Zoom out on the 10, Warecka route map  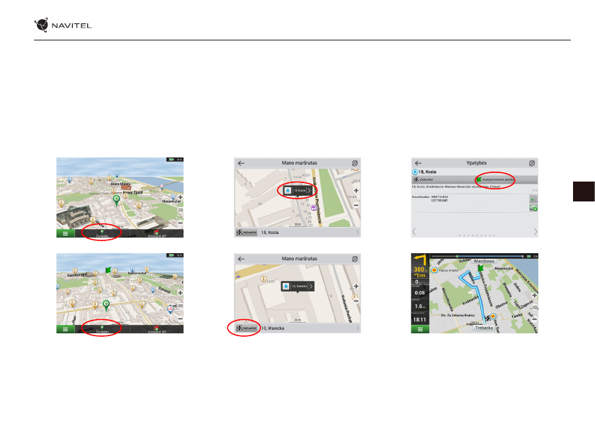pyautogui.click(x=356, y=302)
